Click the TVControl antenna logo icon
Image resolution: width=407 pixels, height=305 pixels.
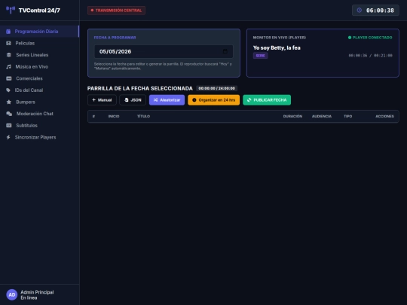pos(11,10)
